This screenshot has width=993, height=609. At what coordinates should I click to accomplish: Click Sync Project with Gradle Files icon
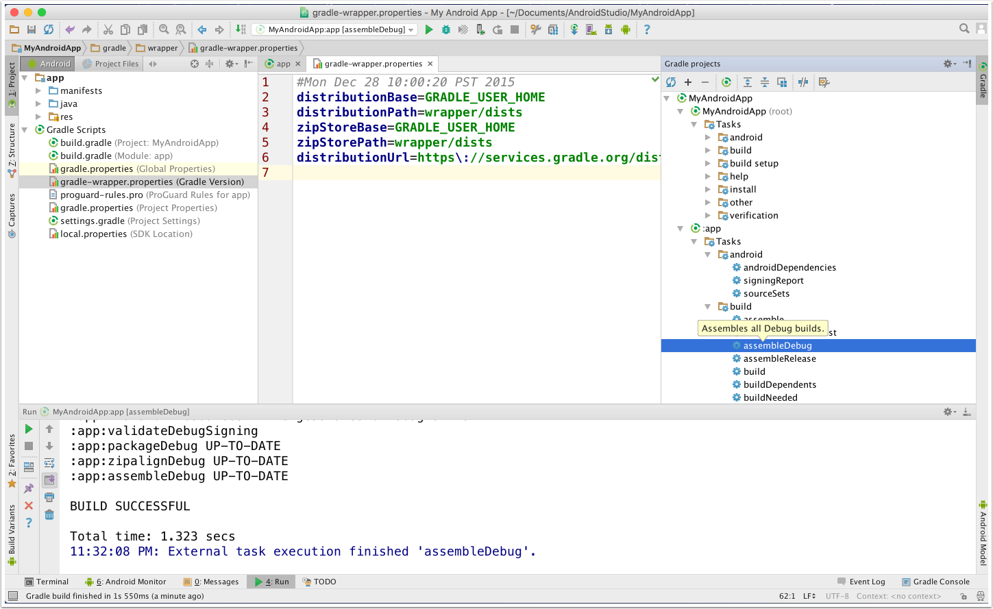click(574, 29)
